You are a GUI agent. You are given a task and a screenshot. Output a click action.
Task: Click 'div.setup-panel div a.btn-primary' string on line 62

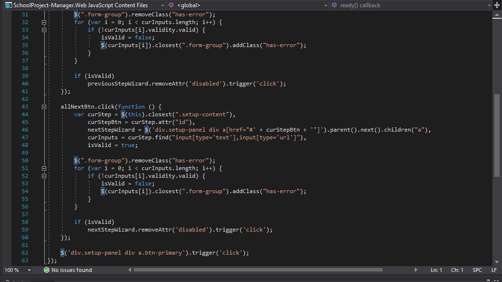(126, 253)
